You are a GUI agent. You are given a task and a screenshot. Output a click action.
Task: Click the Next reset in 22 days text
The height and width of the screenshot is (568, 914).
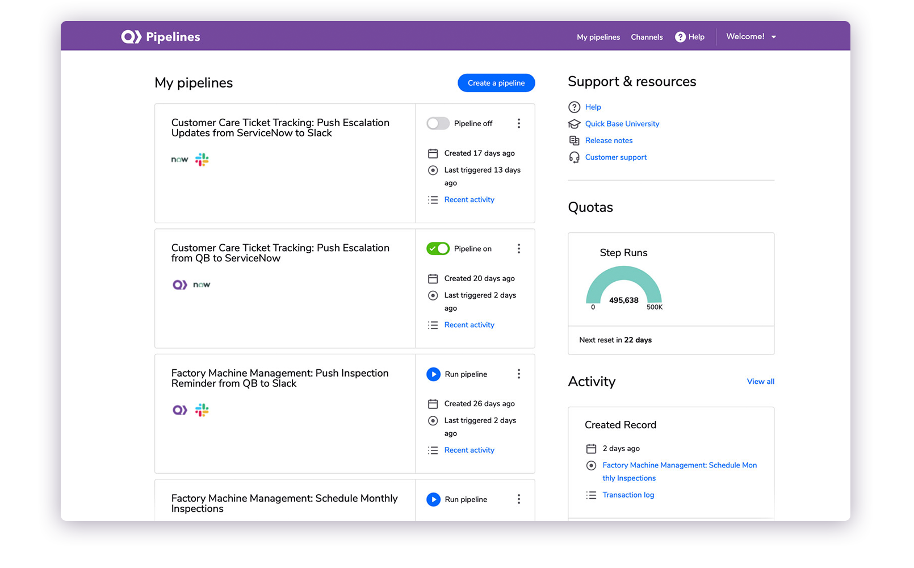[x=615, y=340]
